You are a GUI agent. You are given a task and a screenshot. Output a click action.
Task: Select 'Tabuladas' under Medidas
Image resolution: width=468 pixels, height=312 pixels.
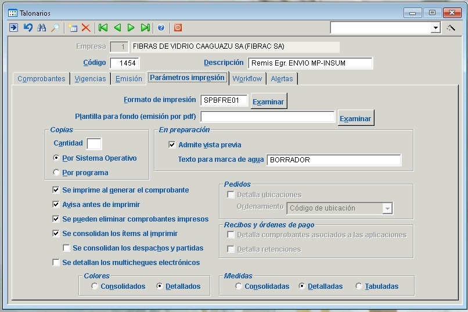pos(359,286)
